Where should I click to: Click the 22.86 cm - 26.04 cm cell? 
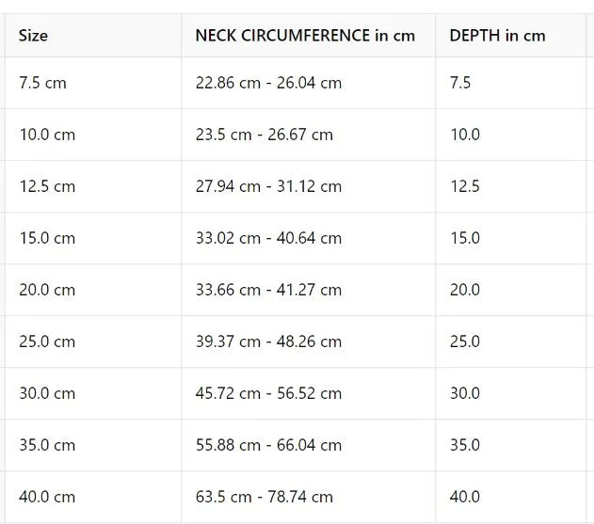[x=309, y=83]
